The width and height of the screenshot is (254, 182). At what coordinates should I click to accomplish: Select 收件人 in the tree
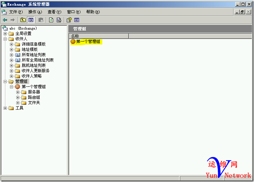pos(21,39)
